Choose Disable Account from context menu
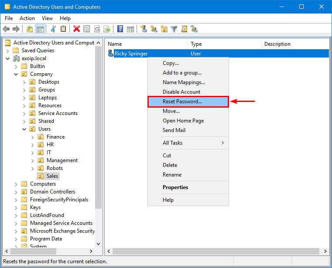332x268 pixels. point(188,92)
